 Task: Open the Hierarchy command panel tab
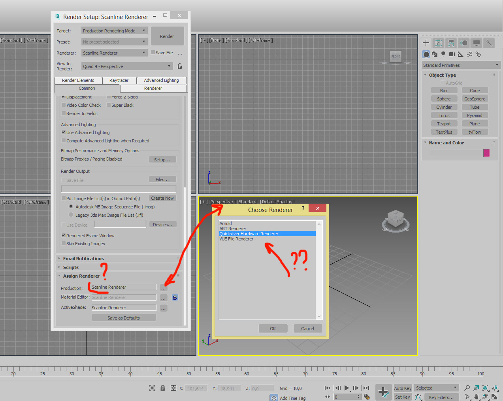tap(451, 43)
